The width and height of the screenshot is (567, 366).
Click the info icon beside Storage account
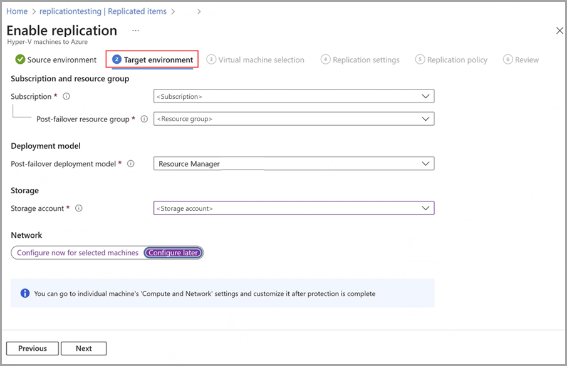tap(79, 208)
